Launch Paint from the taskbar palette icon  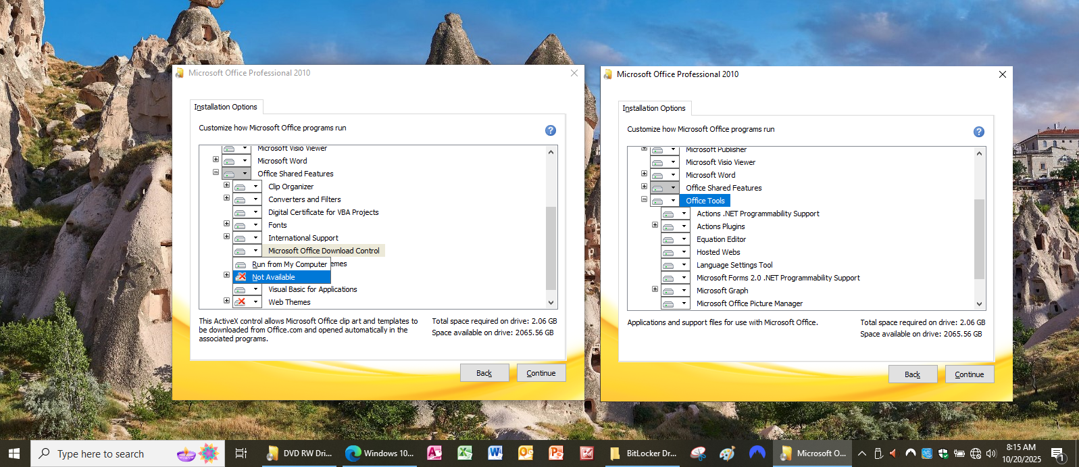[727, 453]
